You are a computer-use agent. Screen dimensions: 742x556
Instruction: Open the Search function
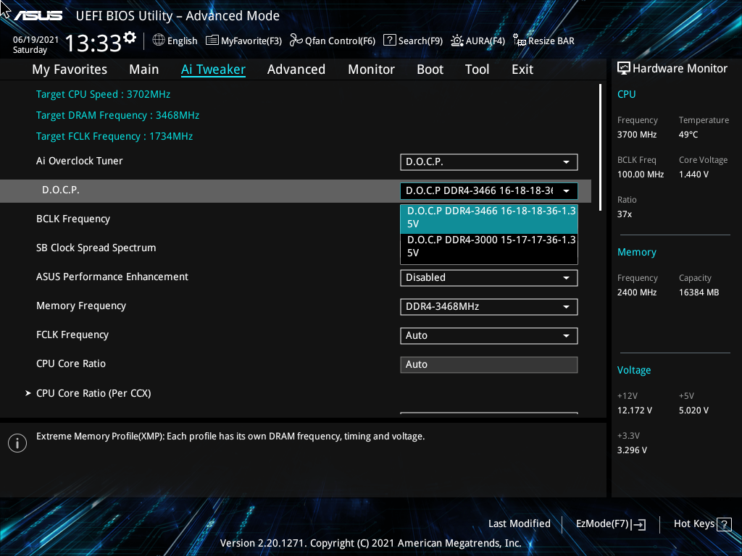click(413, 41)
